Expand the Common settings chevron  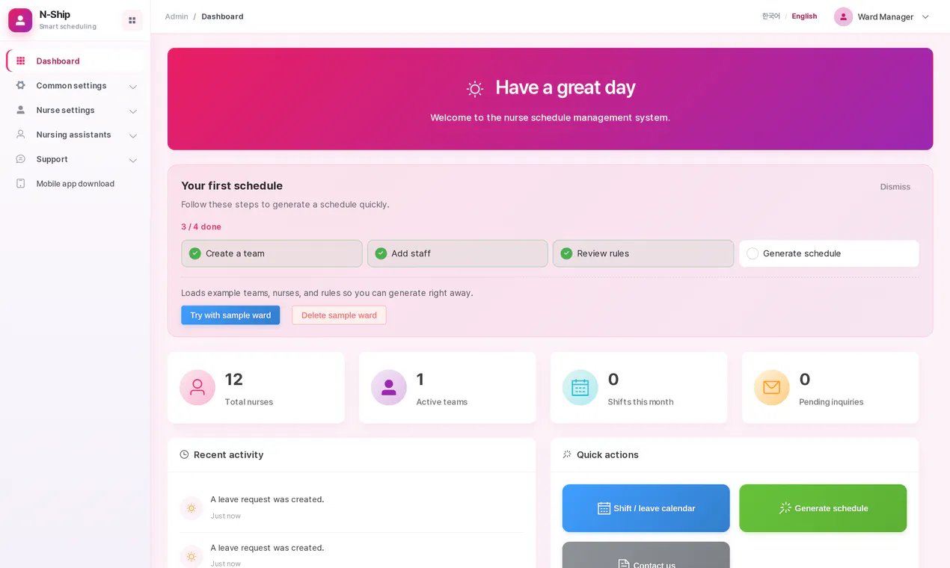133,87
